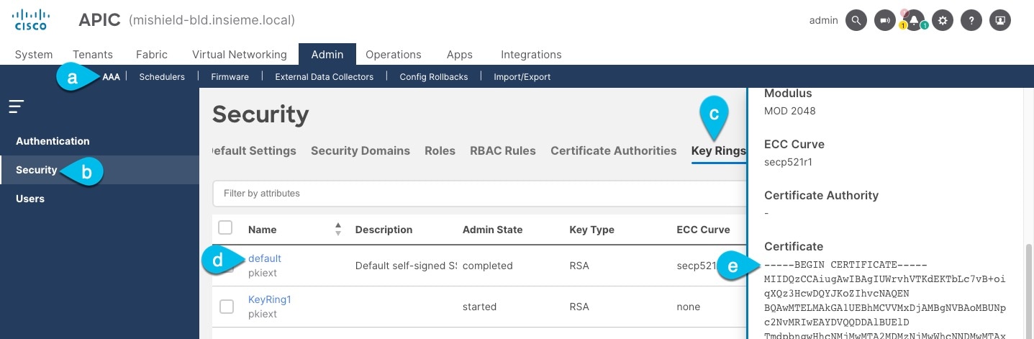Open the default key ring link

click(265, 258)
